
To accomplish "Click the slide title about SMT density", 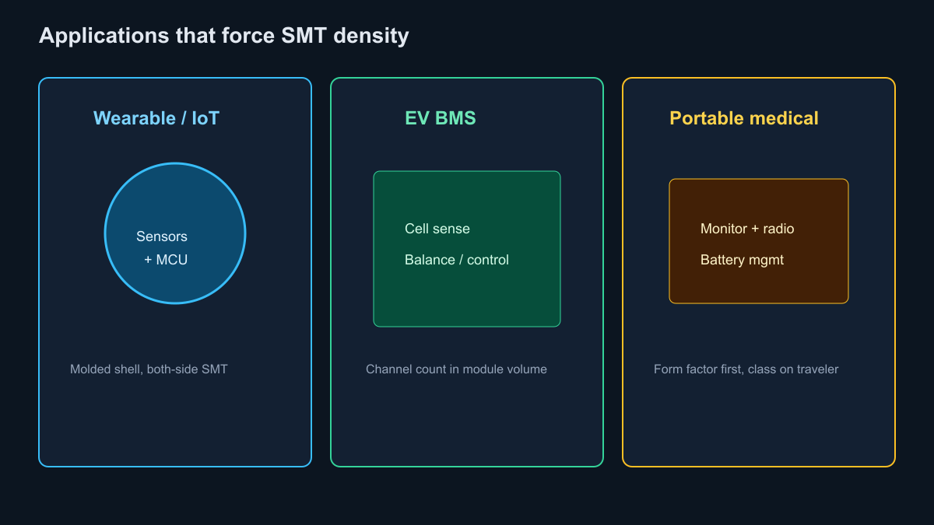I will [x=223, y=36].
